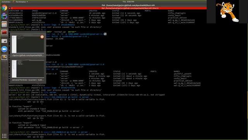Open the Terminator application menu
This screenshot has width=248, height=140.
click(x=21, y=2)
